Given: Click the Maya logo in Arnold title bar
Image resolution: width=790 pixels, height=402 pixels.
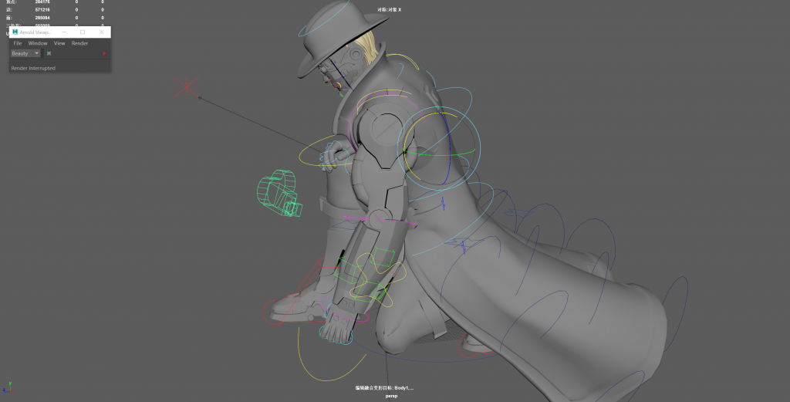Looking at the screenshot, I should (15, 32).
